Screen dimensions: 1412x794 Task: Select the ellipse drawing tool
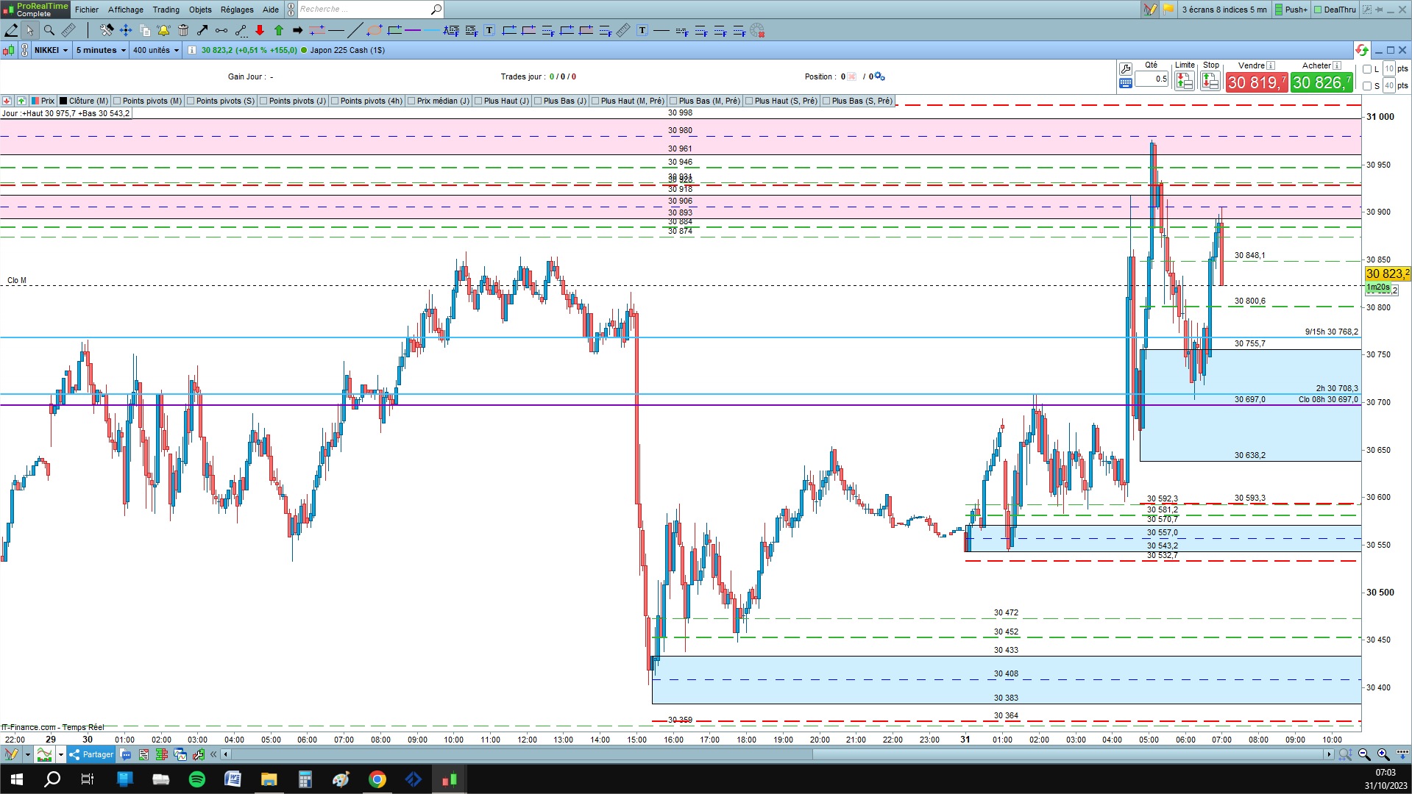pyautogui.click(x=375, y=30)
